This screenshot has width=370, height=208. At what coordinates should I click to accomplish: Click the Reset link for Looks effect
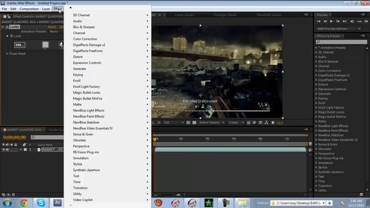[51, 27]
